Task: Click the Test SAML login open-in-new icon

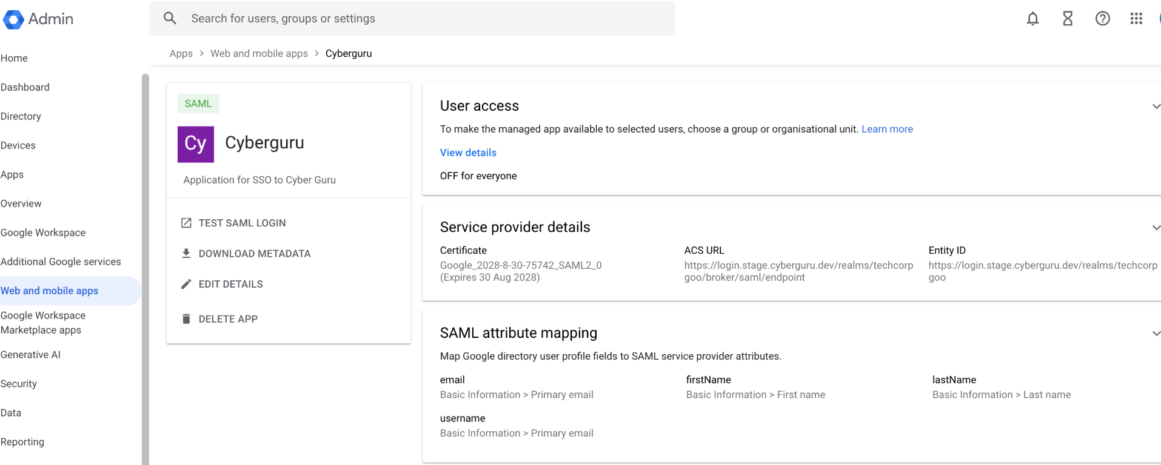Action: click(x=186, y=223)
